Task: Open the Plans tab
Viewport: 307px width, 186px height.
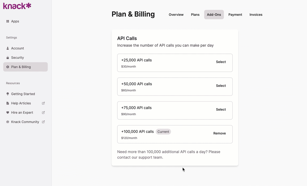Action: click(195, 15)
